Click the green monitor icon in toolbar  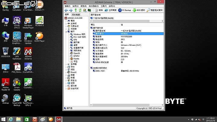(x=89, y=10)
